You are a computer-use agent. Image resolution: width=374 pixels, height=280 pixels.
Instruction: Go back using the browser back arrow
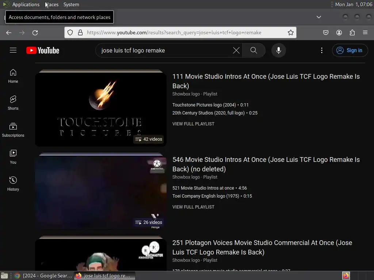[9, 32]
